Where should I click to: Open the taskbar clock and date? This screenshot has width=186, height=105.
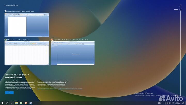177,103
